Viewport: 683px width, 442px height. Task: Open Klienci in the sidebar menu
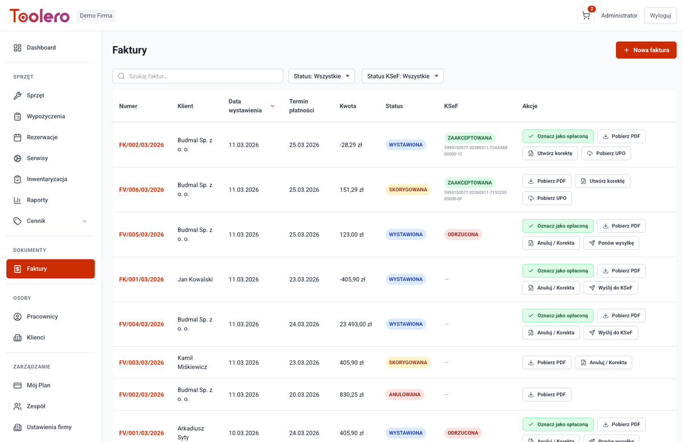[35, 337]
